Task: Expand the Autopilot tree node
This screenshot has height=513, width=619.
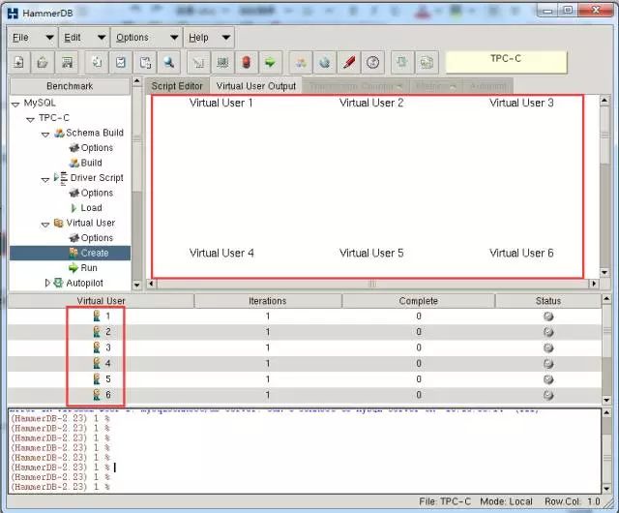Action: pos(47,283)
